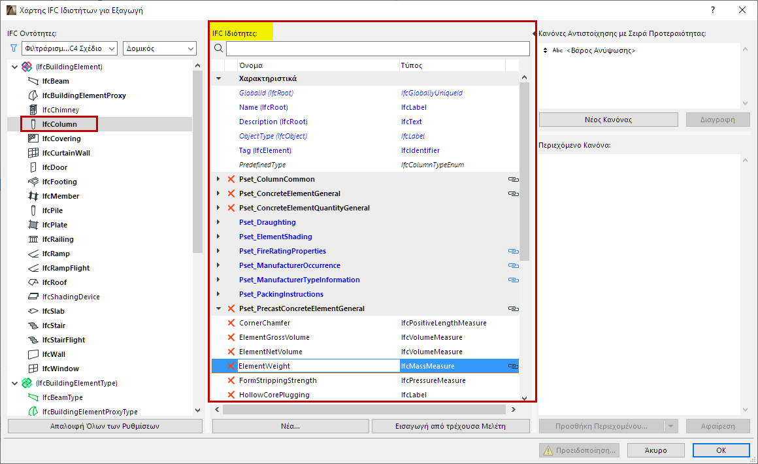Click the search magnifier icon in IFC properties
Screen dimensions: 758x464
(218, 48)
